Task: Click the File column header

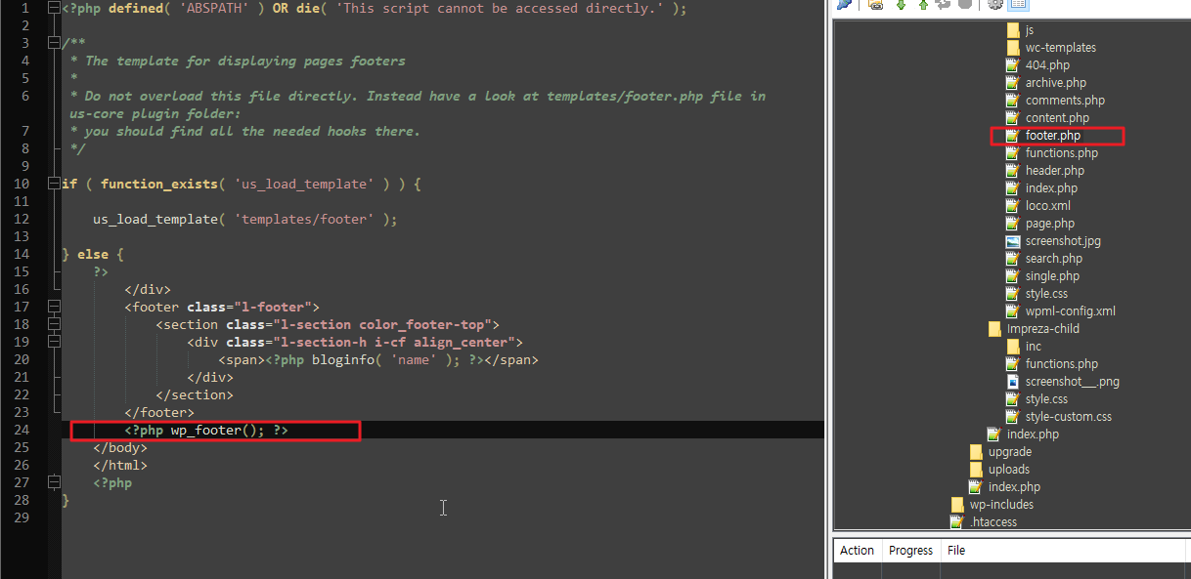Action: tap(956, 551)
